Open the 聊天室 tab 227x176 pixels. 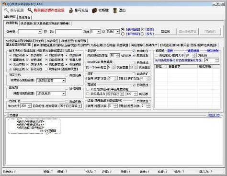[x=185, y=45]
